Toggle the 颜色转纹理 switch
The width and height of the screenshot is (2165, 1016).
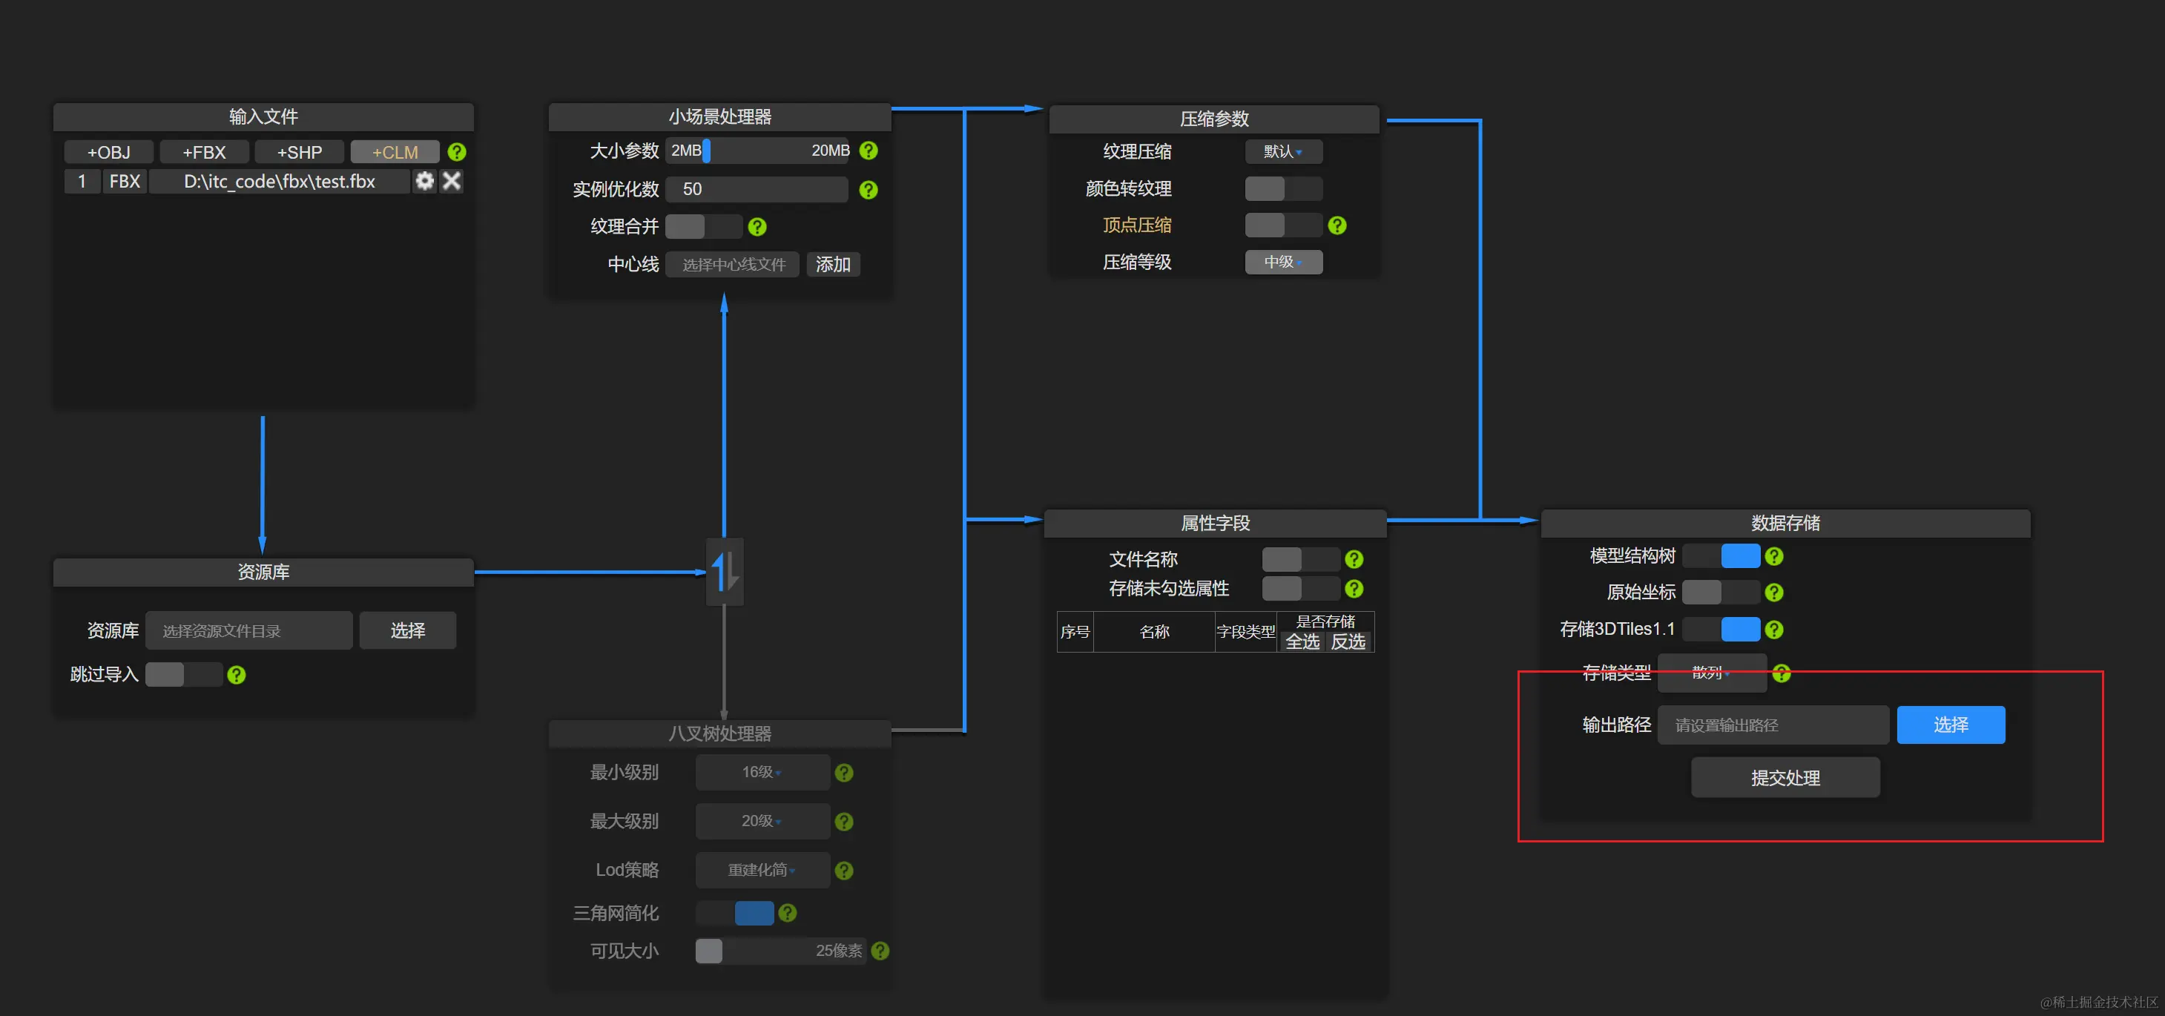(x=1282, y=189)
